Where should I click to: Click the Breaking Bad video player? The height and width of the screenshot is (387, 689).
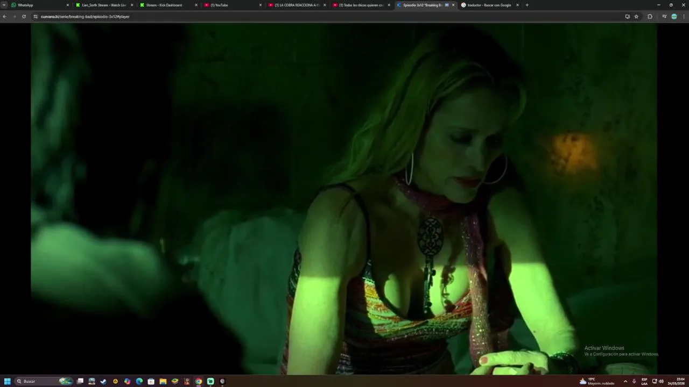click(x=343, y=198)
